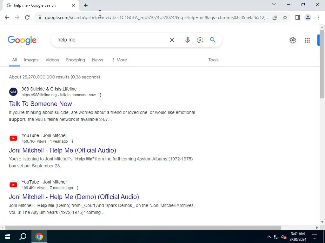
Task: Click the 988lifeline.org URL breadcrumb
Action: click(x=58, y=95)
